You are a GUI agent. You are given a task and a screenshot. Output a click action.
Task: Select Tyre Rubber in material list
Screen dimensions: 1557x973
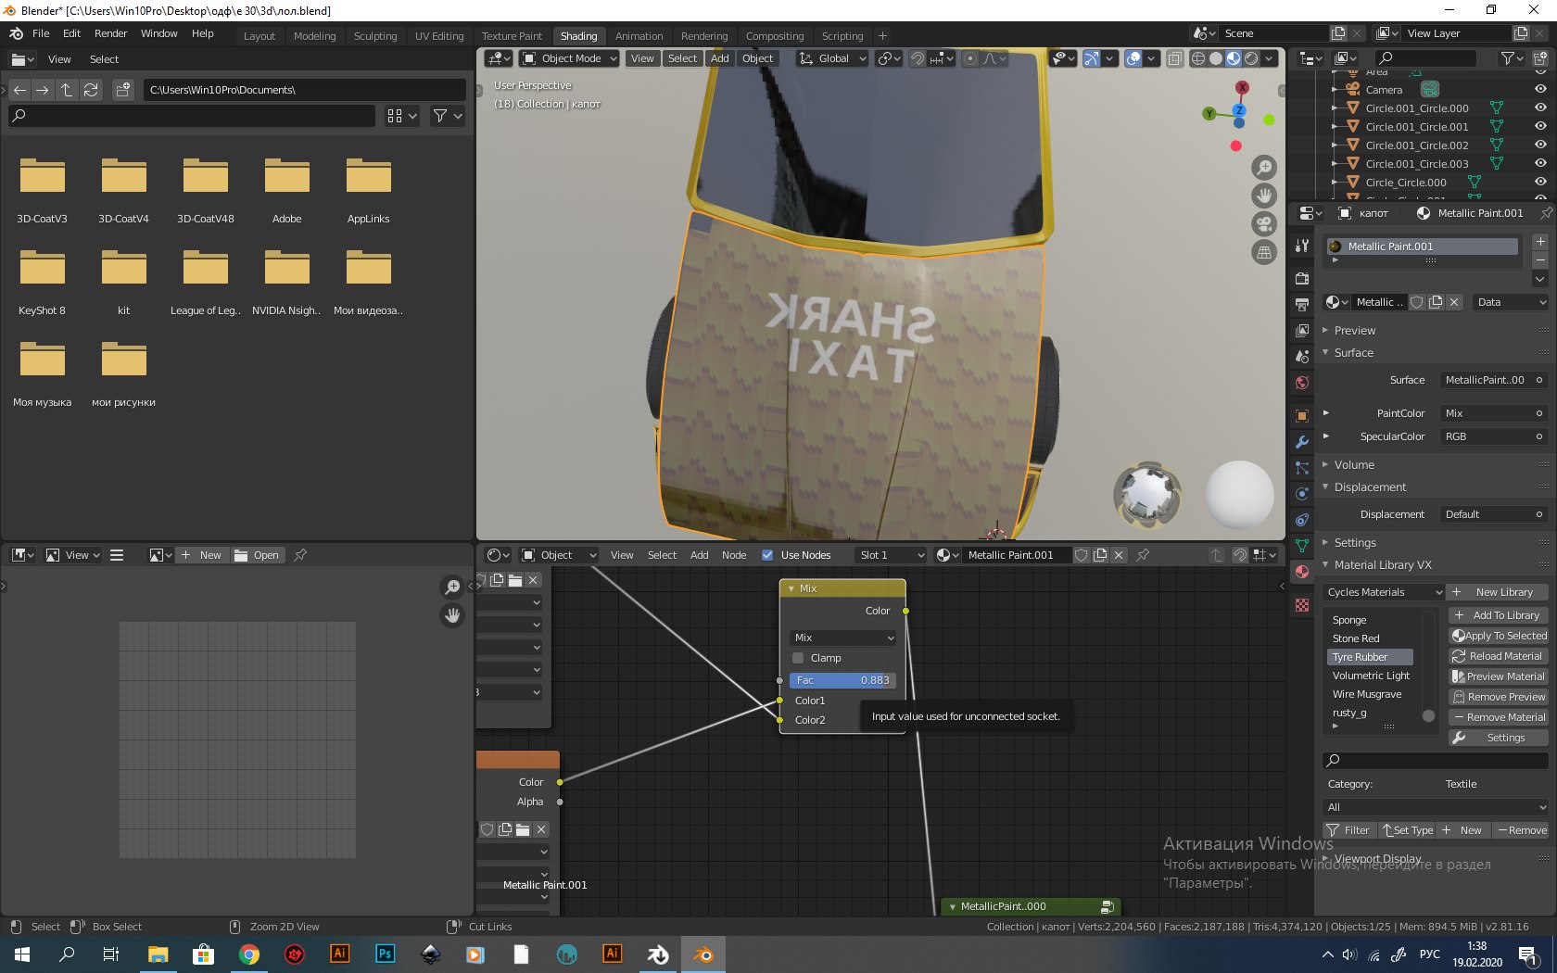coord(1370,657)
